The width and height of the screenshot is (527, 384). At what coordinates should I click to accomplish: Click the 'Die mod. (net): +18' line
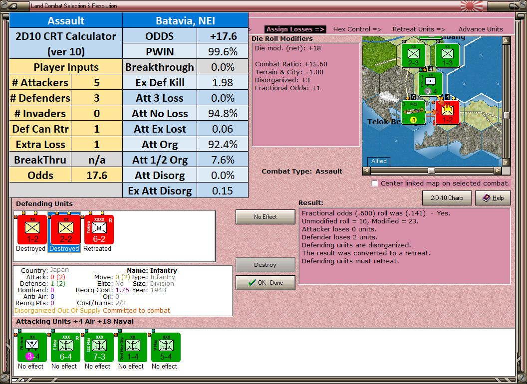287,48
